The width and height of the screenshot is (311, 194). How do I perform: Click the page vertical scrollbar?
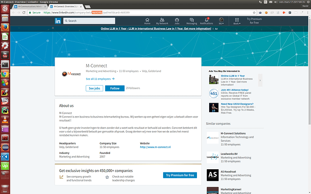(309, 71)
